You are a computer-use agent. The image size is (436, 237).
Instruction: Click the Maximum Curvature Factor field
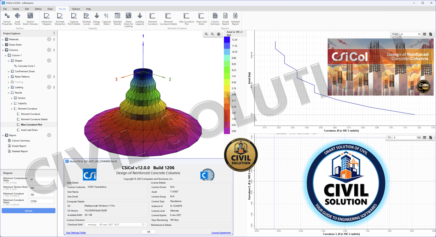(x=41, y=201)
